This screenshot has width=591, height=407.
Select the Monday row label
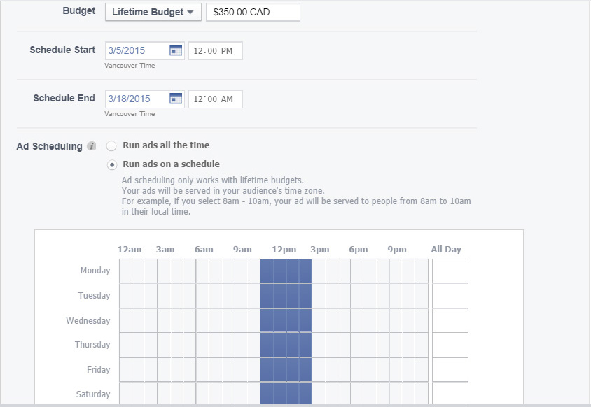95,271
